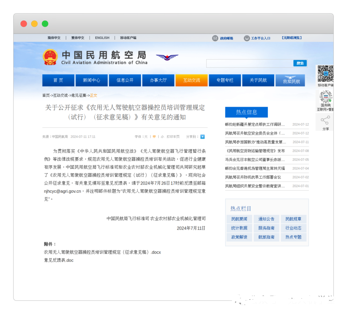Click the 国务院互联网+督查 QR code

(x=325, y=96)
